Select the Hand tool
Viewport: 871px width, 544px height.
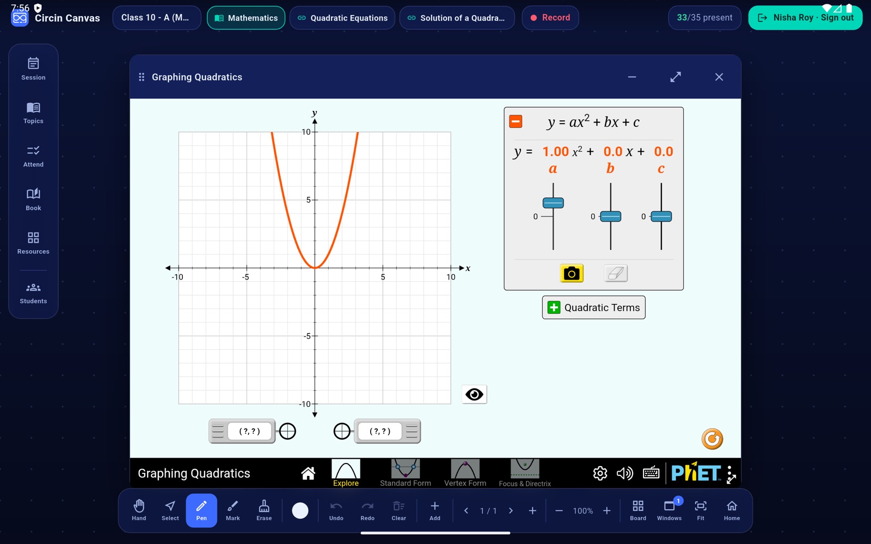pos(139,510)
